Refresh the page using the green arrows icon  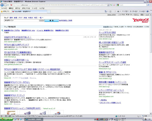111,5
